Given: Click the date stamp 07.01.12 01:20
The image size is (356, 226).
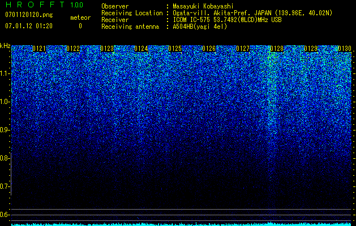Looking at the screenshot, I should pyautogui.click(x=29, y=26).
